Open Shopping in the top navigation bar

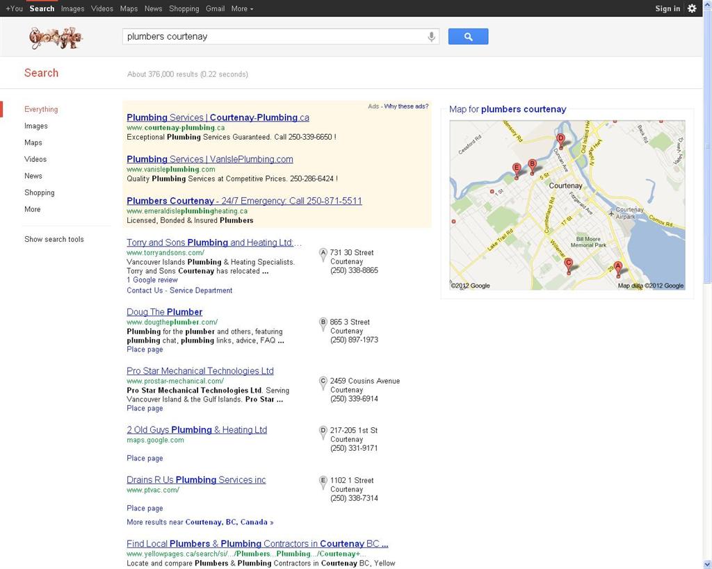click(184, 8)
